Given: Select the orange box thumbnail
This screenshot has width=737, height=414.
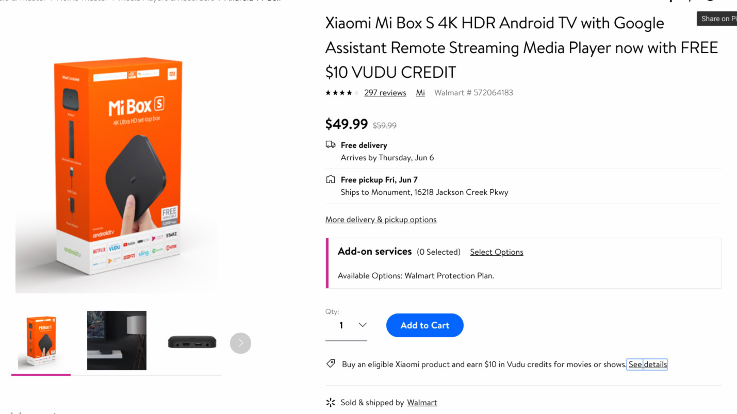Looking at the screenshot, I should [41, 342].
